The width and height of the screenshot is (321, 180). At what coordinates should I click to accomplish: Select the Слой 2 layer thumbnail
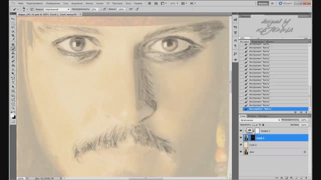coord(246,145)
